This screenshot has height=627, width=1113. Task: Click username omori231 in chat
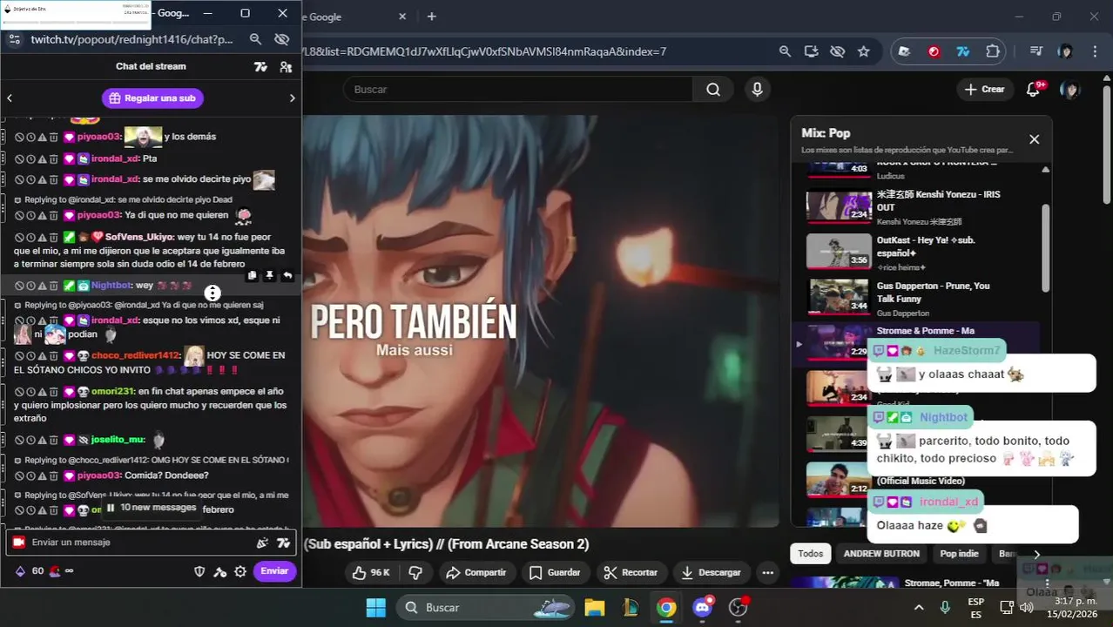tap(113, 392)
